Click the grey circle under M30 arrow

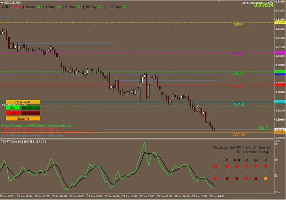click(x=237, y=172)
